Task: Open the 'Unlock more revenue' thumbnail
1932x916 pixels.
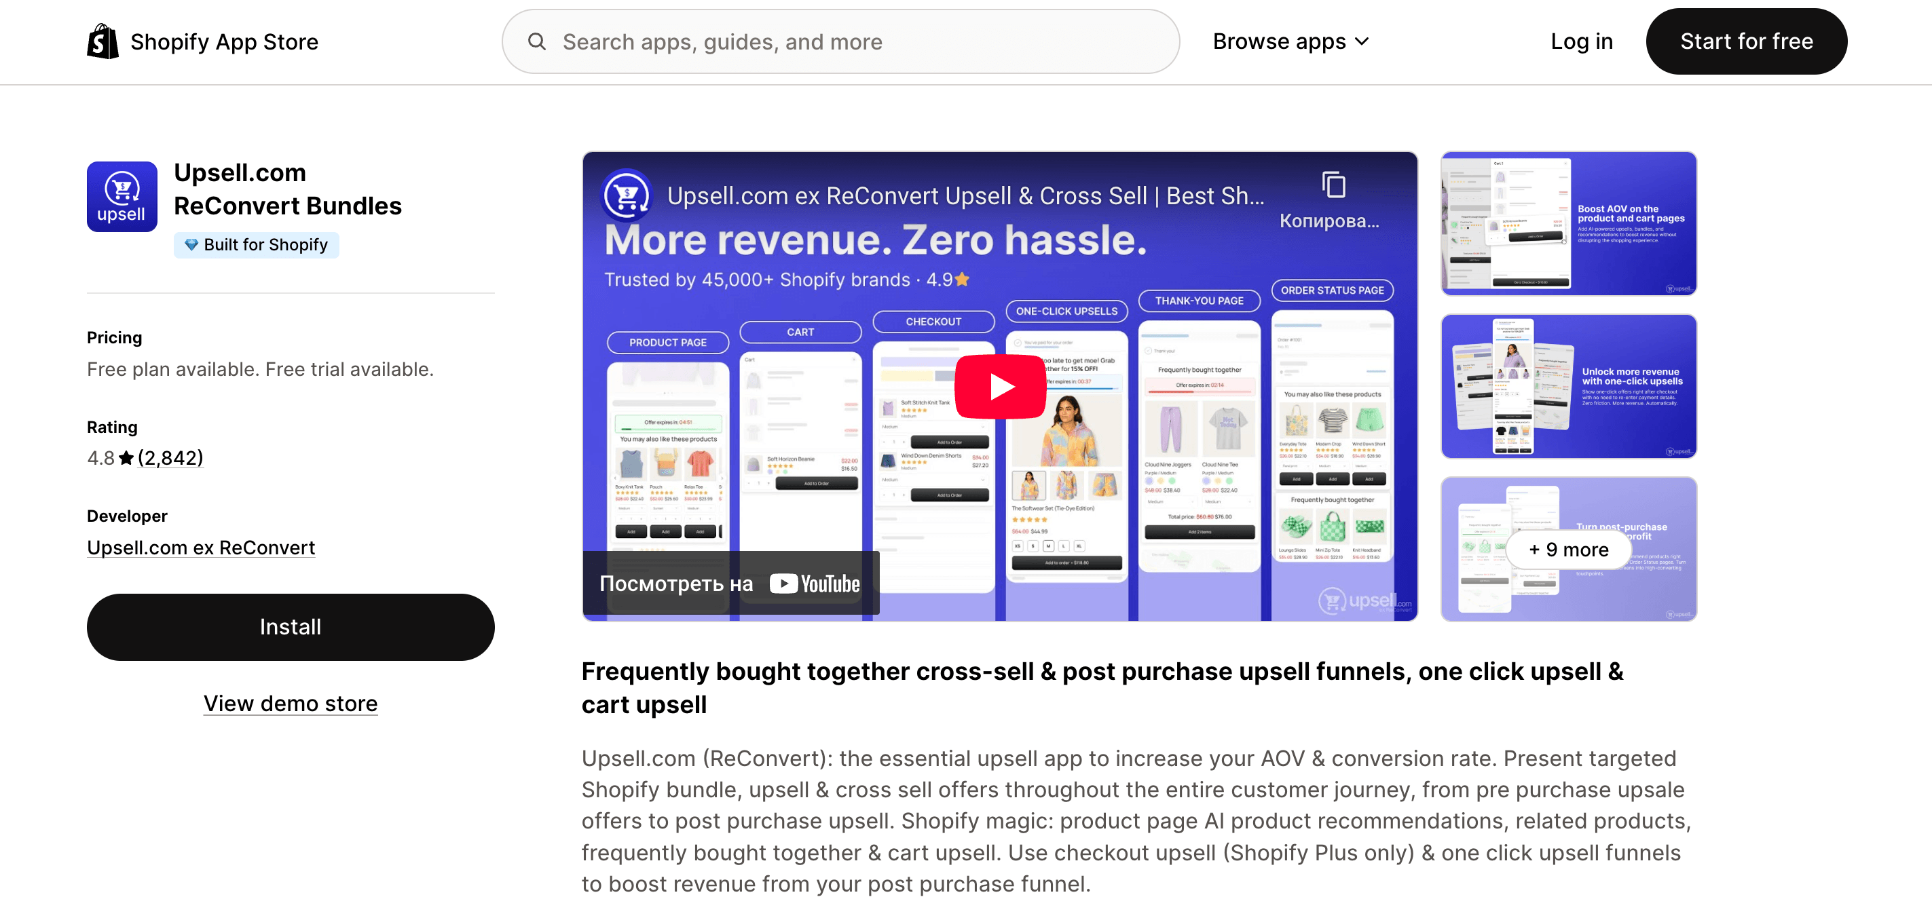Action: coord(1567,386)
